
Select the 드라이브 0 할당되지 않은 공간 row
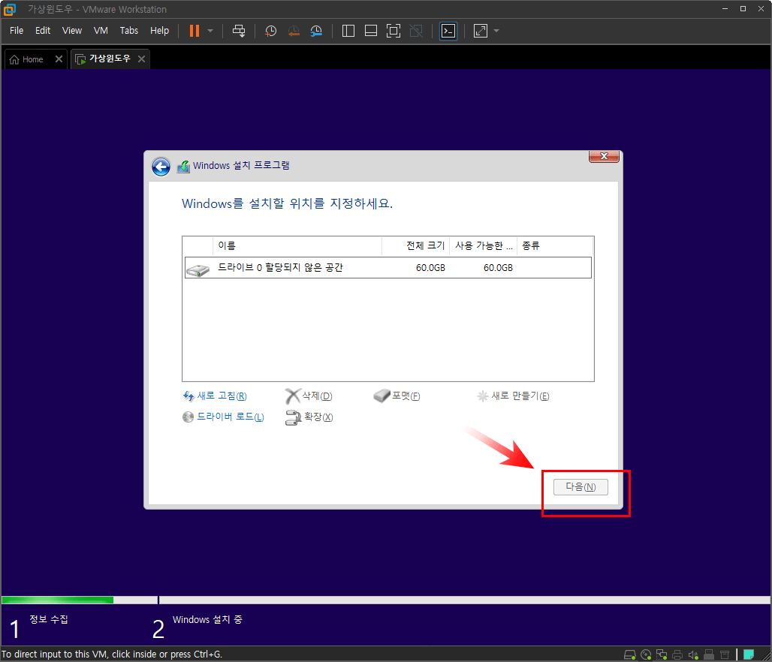388,268
